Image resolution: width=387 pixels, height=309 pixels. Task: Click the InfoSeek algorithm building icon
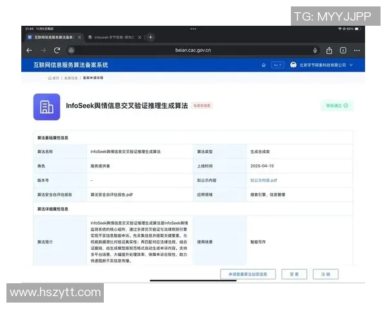click(x=46, y=107)
